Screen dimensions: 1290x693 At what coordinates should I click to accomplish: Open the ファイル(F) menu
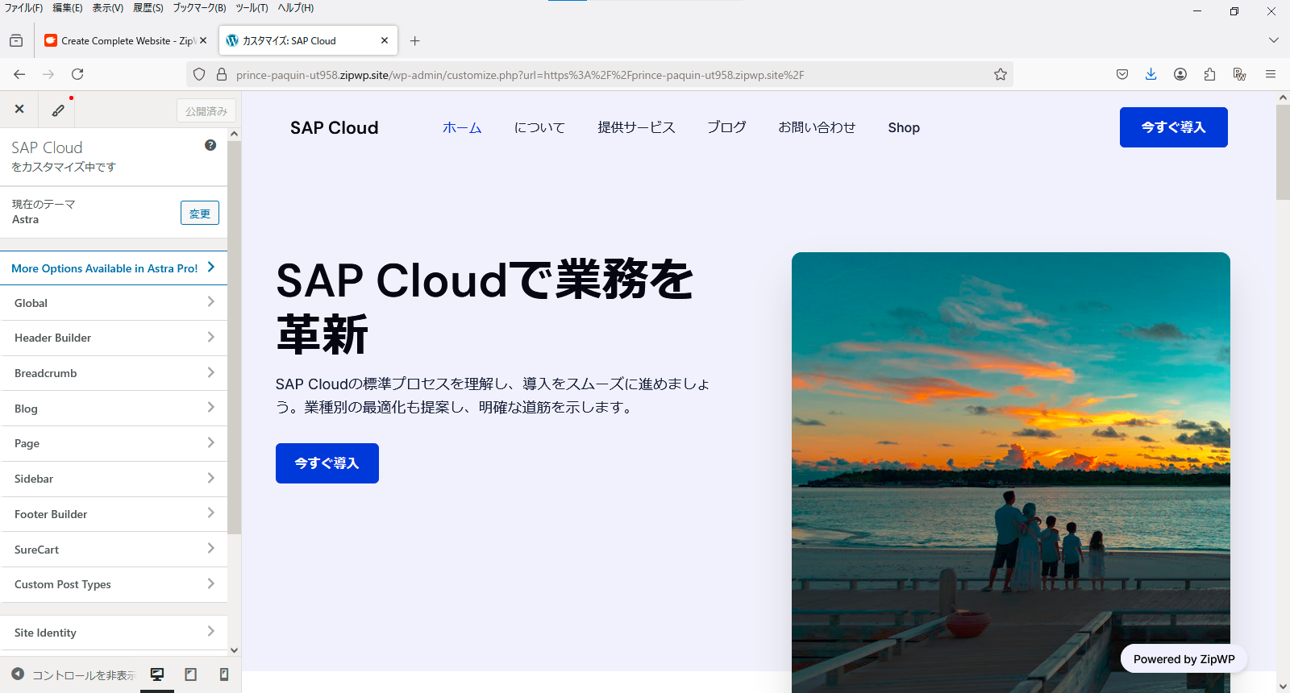(x=23, y=8)
